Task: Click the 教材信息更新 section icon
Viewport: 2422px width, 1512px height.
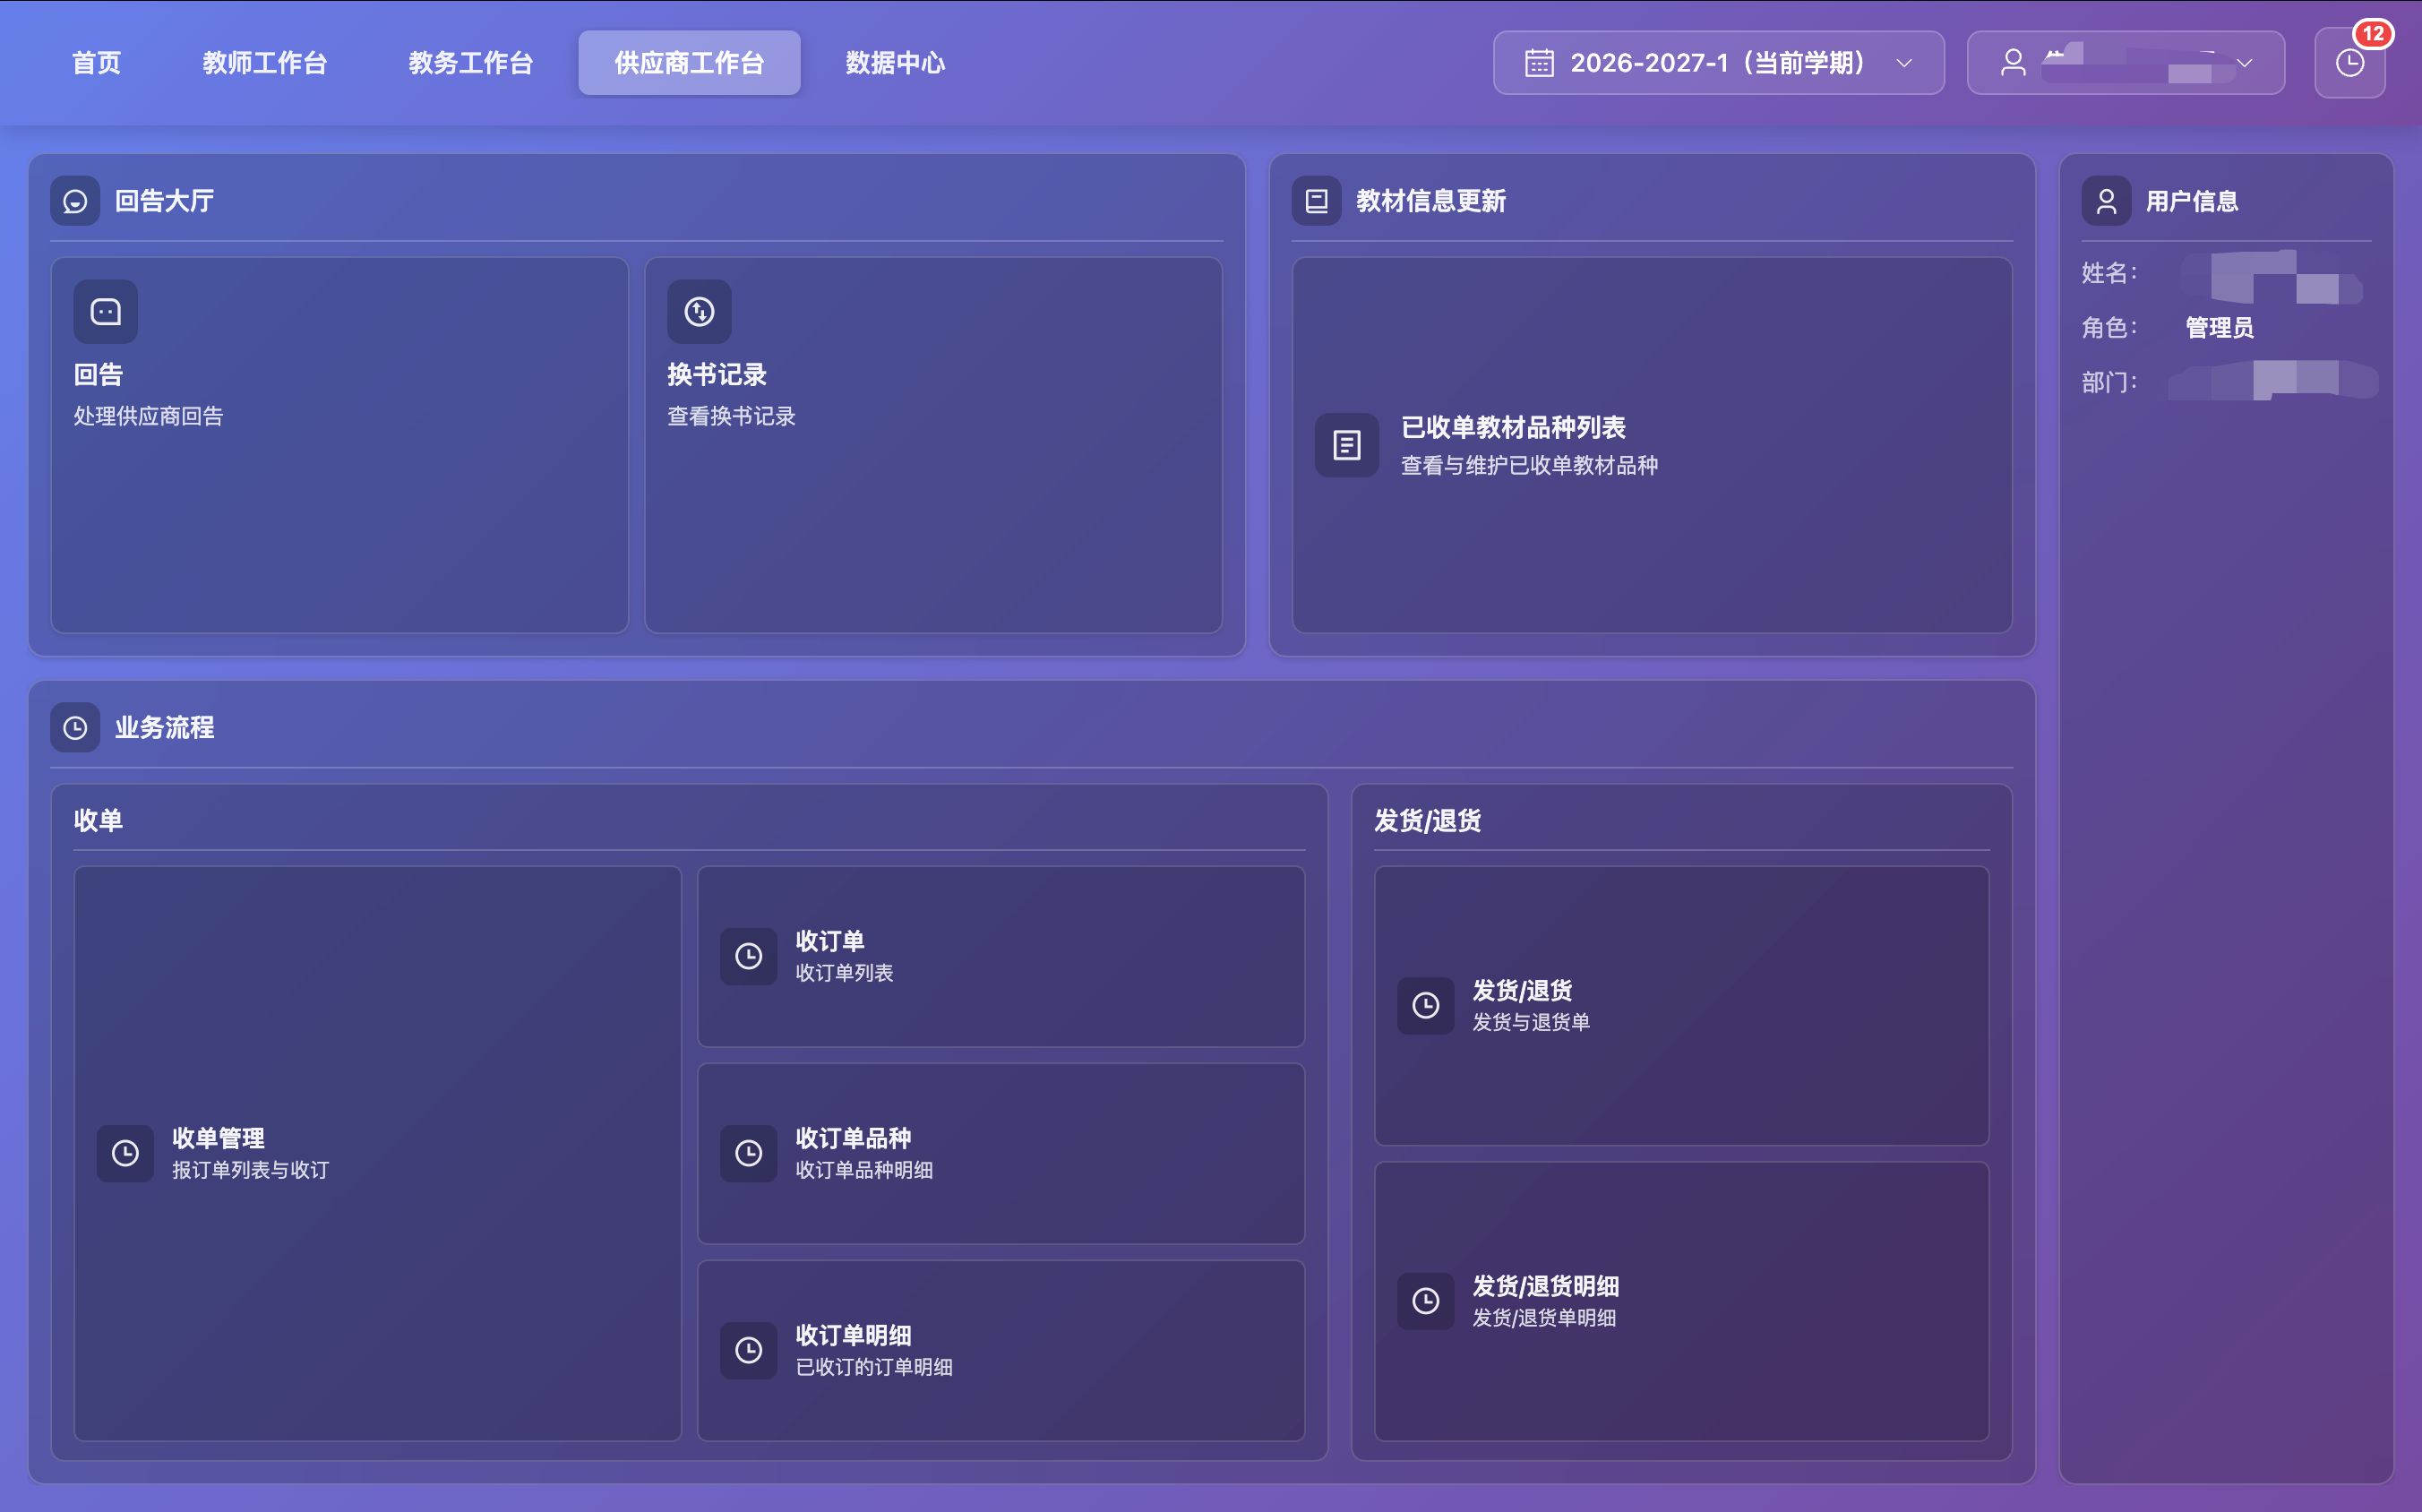Action: (x=1316, y=201)
